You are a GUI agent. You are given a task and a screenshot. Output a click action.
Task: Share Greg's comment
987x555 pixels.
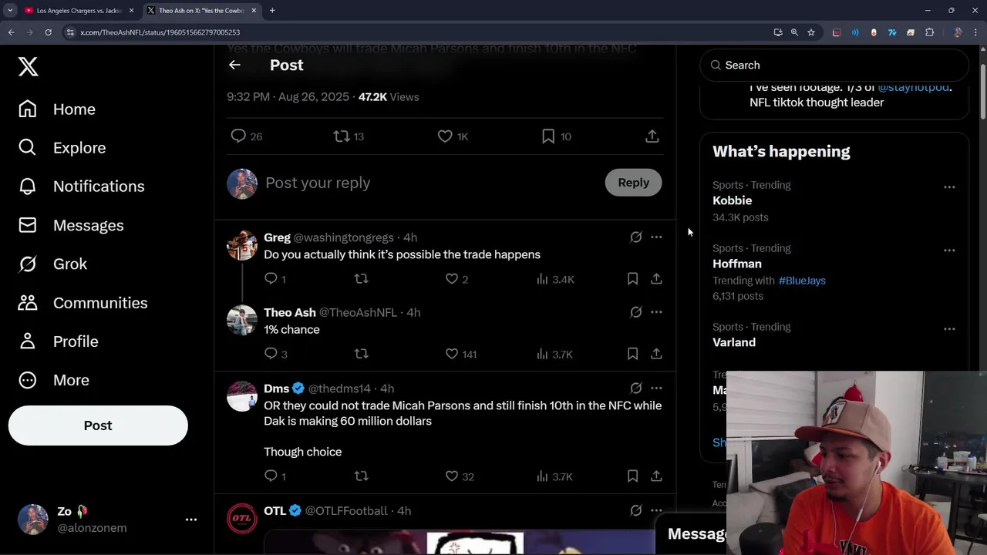[x=656, y=278]
